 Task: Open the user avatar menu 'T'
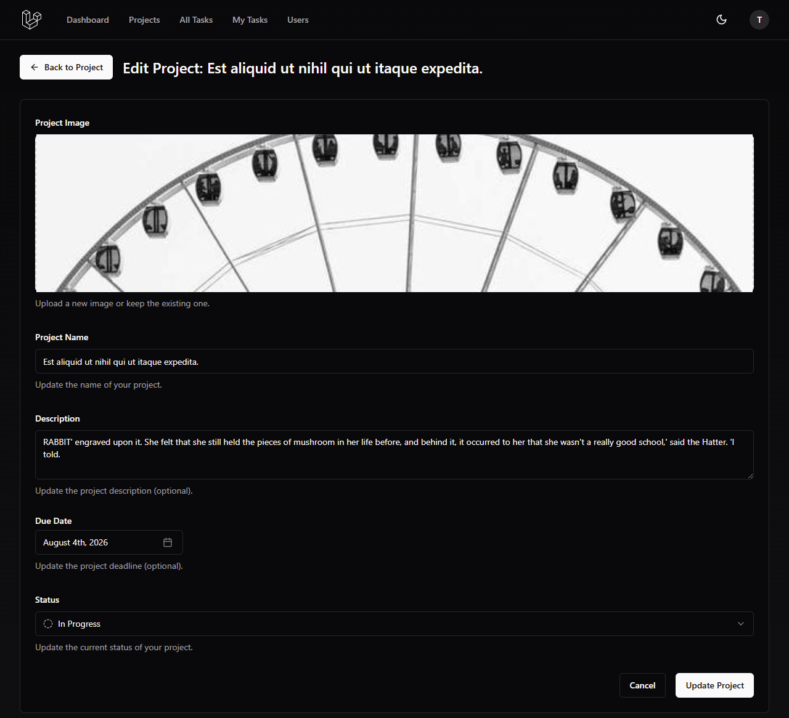click(759, 20)
